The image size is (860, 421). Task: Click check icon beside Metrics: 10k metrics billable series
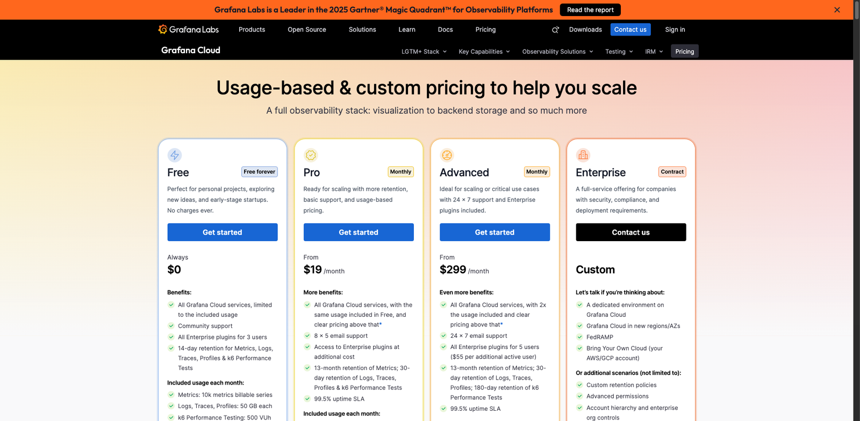pyautogui.click(x=171, y=395)
